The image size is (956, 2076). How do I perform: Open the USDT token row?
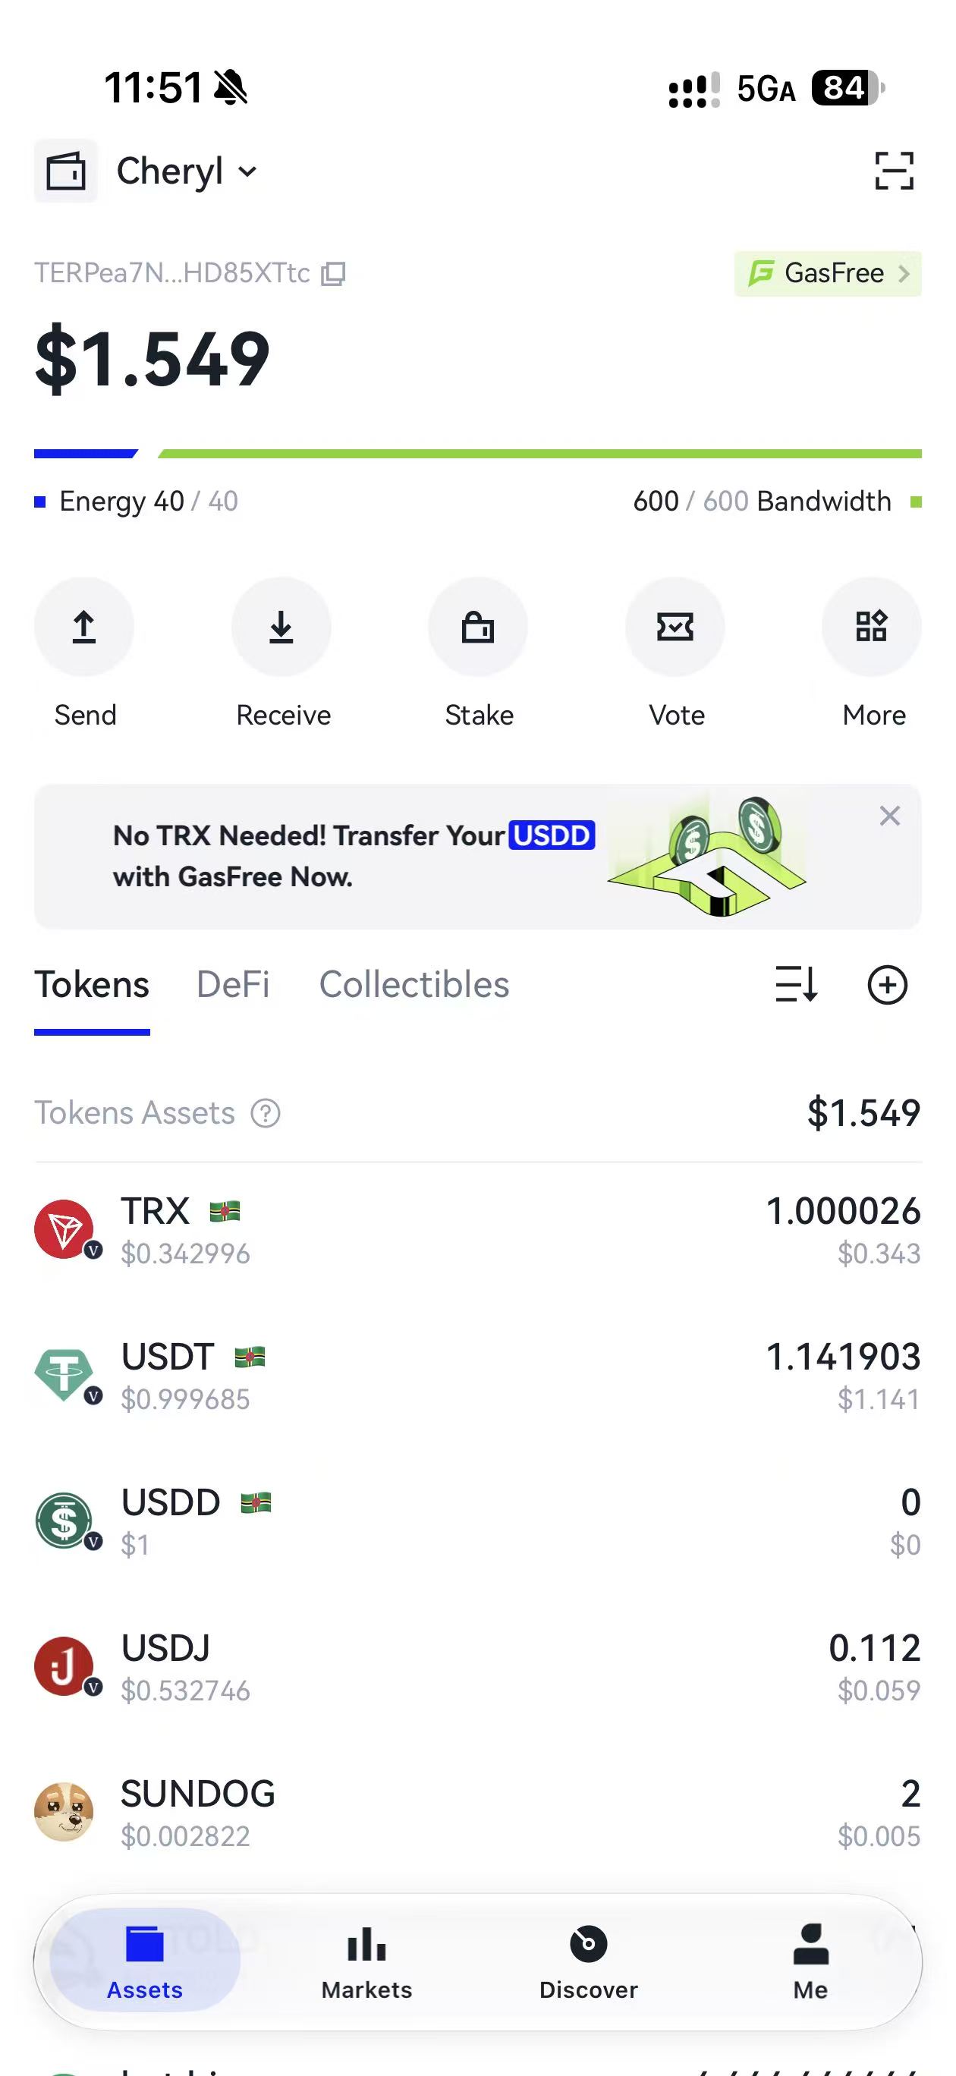click(x=478, y=1376)
